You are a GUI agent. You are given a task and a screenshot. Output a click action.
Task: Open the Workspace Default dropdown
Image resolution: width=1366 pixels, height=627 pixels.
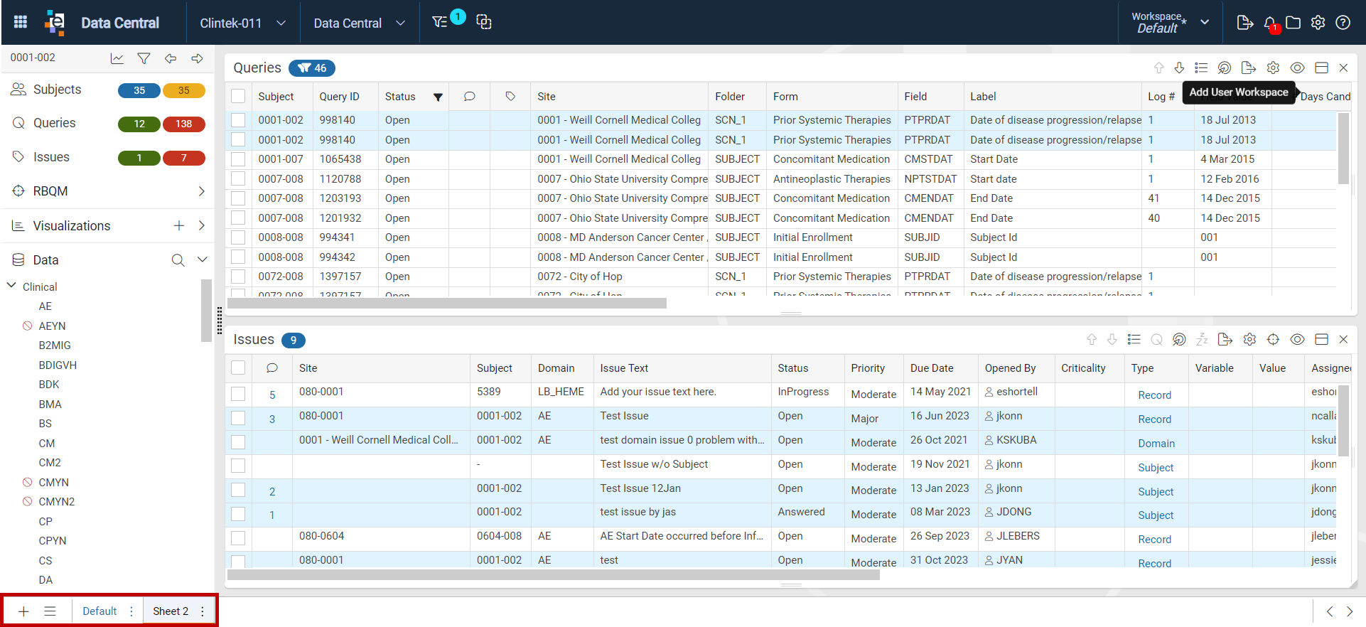click(x=1170, y=23)
